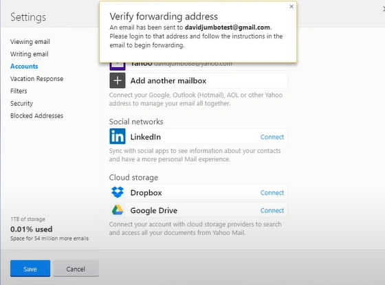Click the LinkedIn logo icon
The height and width of the screenshot is (285, 385).
(x=118, y=136)
